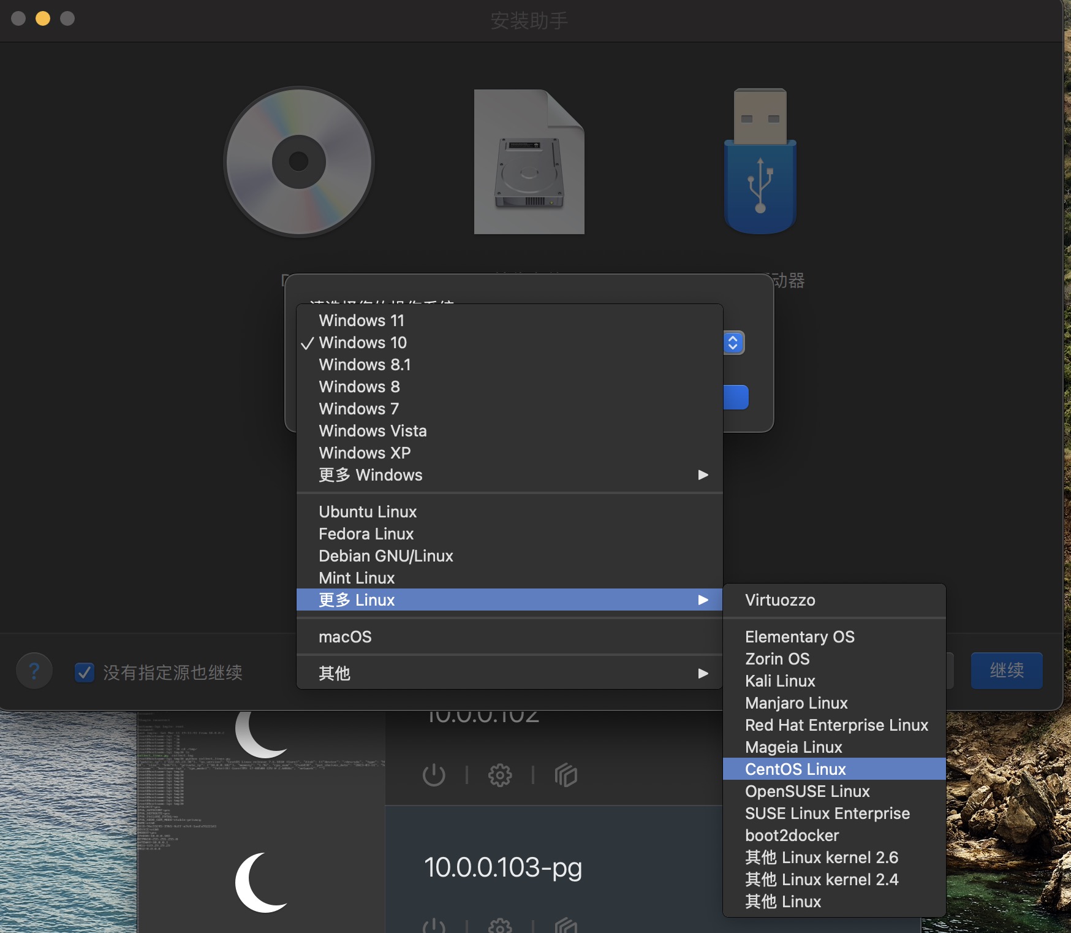
Task: Select the DVD disc install source
Action: click(299, 162)
